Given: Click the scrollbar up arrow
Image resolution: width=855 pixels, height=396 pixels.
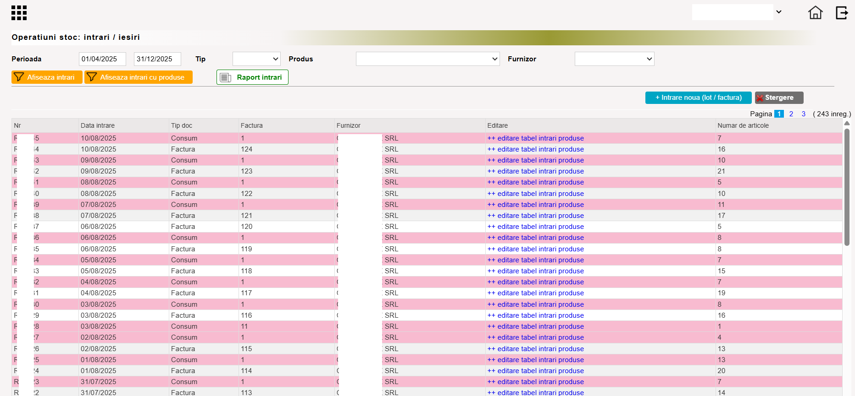Looking at the screenshot, I should coord(847,123).
